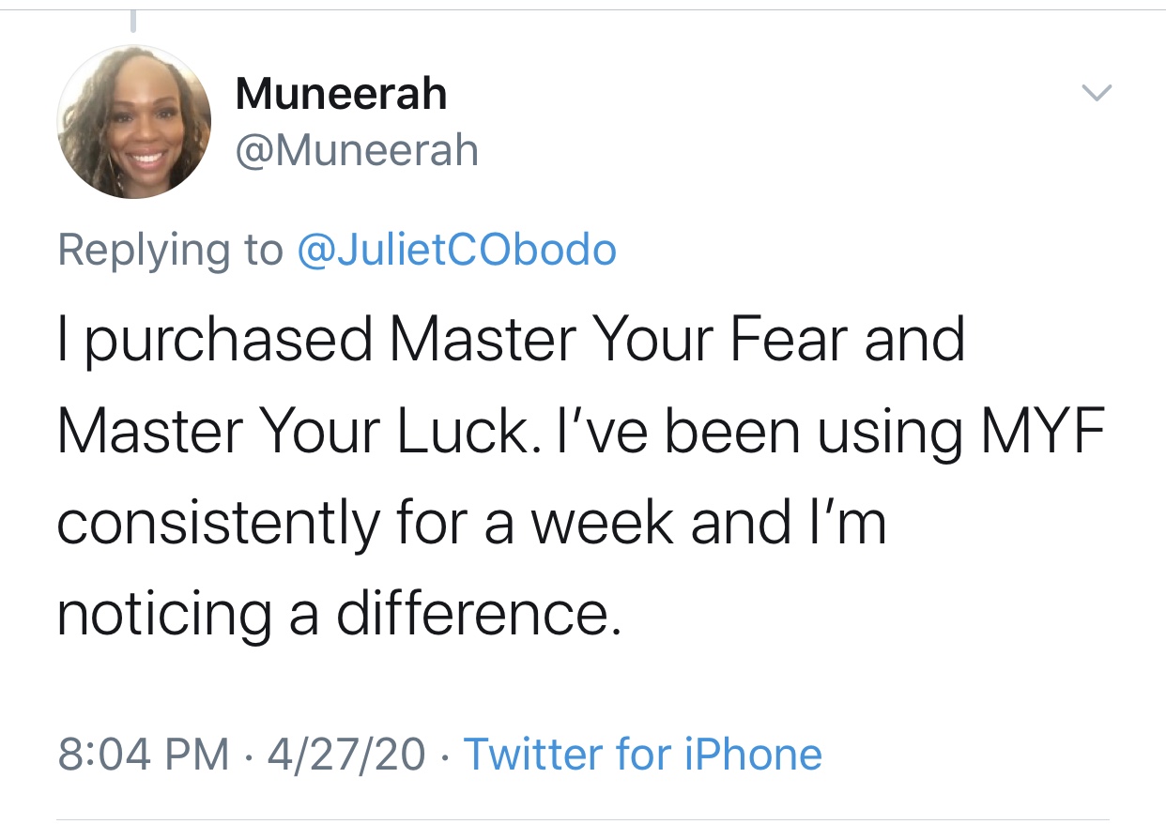
Task: Tap the thread connector line above the avatar
Action: (x=133, y=21)
